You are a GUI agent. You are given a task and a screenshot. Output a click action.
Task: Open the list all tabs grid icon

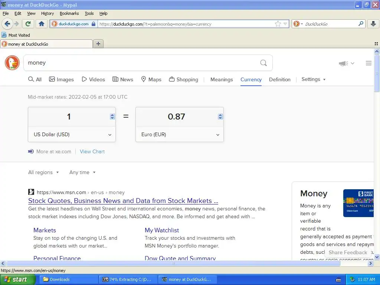point(376,44)
